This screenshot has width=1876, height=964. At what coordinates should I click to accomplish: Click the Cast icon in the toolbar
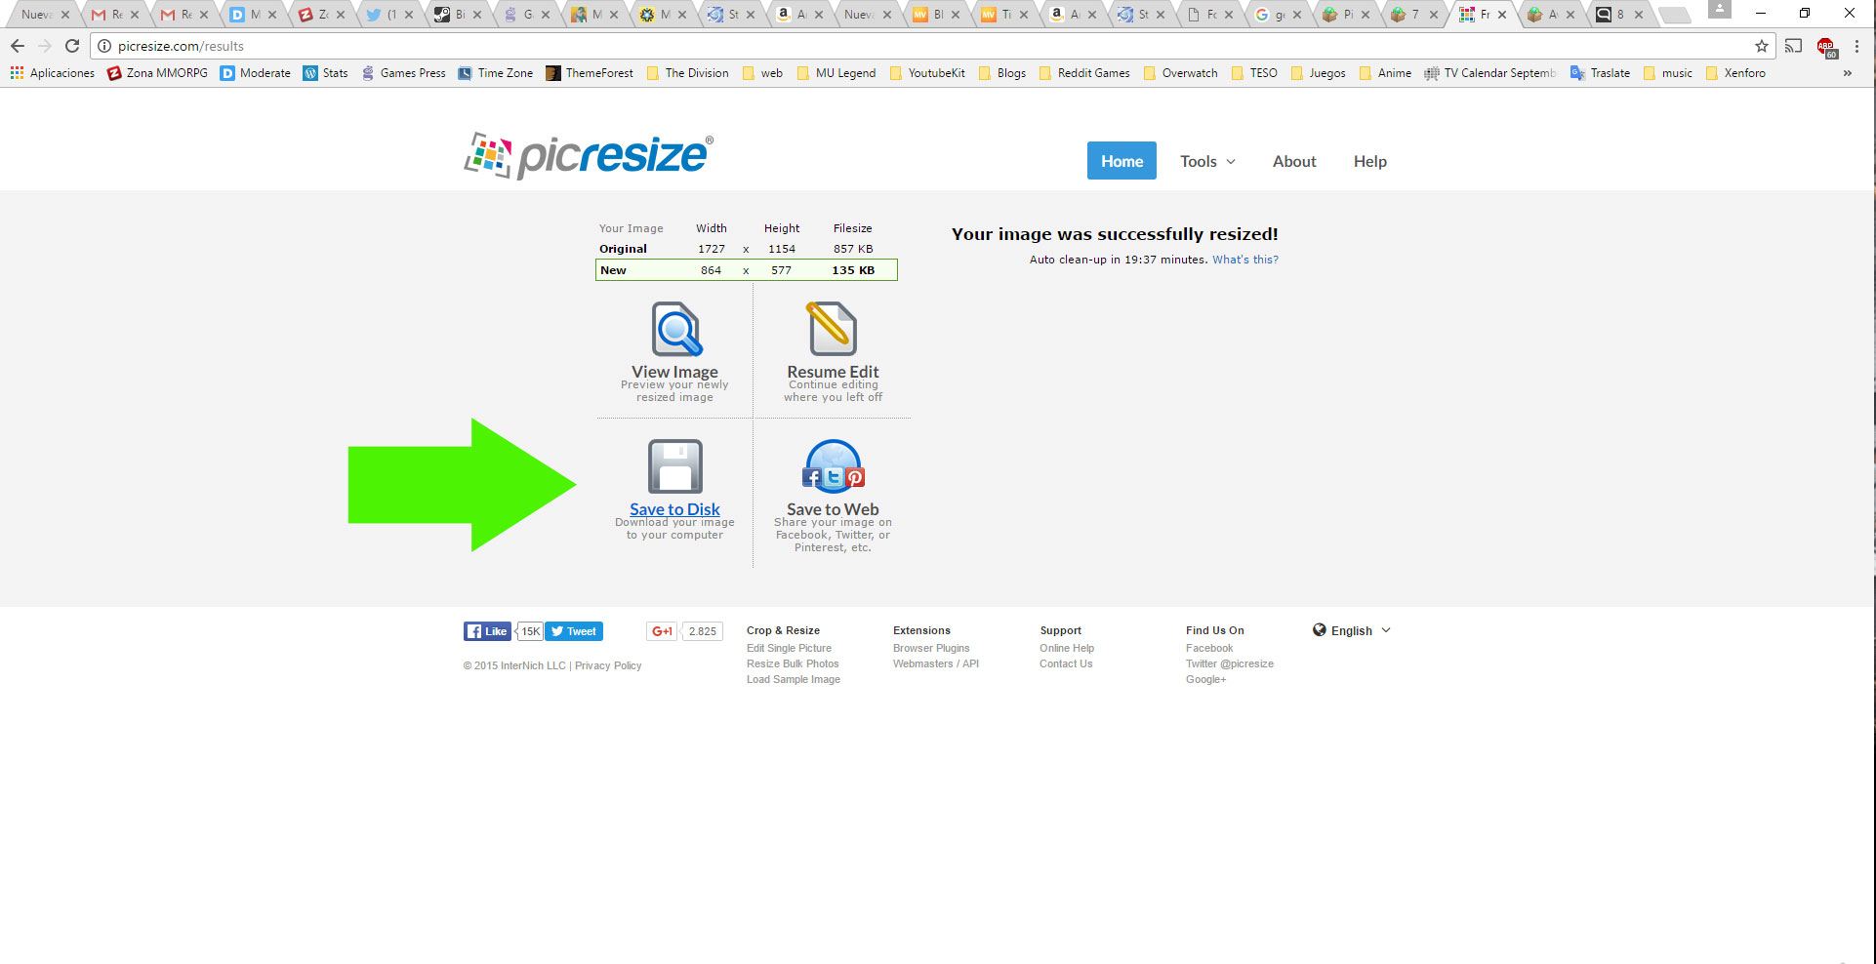(x=1794, y=46)
